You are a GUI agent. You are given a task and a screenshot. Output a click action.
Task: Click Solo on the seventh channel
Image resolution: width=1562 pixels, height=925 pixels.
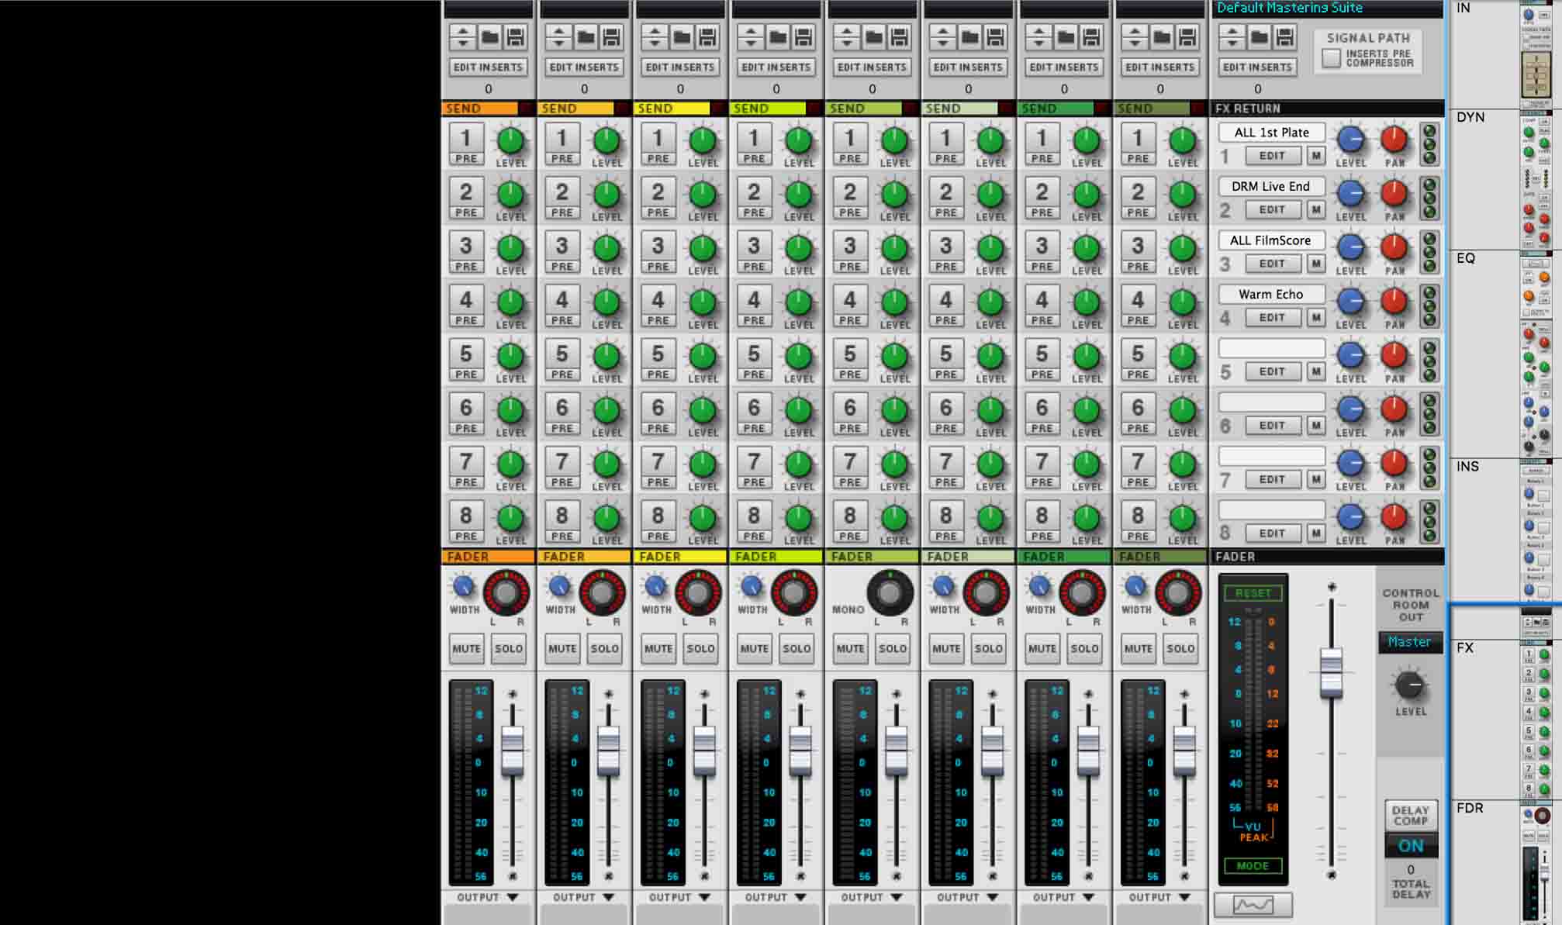click(x=1084, y=648)
